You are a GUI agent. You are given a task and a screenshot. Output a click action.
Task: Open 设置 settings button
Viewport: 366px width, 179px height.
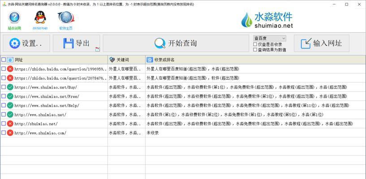click(x=26, y=43)
